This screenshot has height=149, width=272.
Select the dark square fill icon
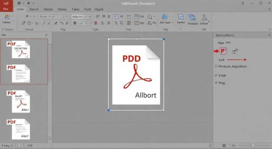point(75,23)
